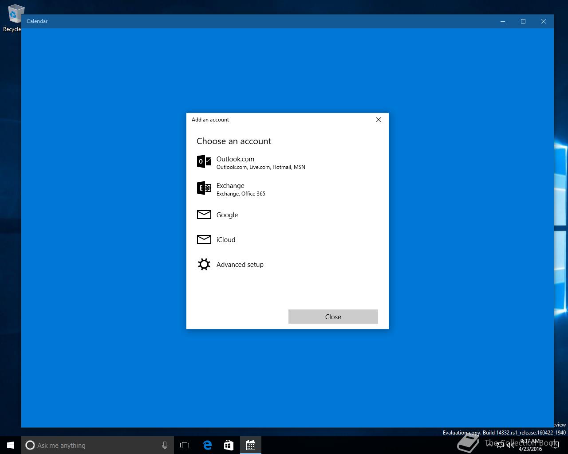Click the volume speaker tray icon
Image resolution: width=568 pixels, height=454 pixels.
511,445
